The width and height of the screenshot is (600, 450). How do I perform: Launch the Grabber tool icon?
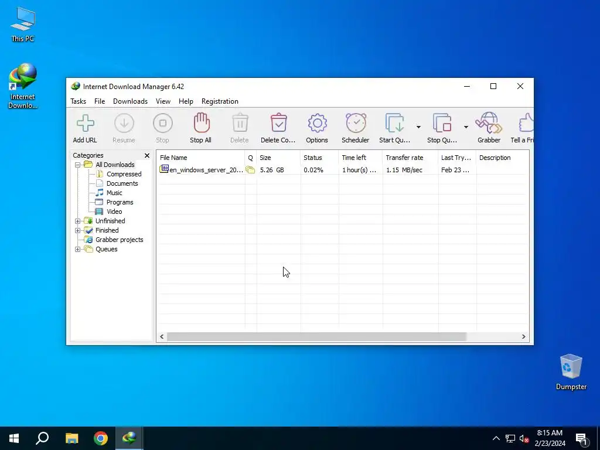tap(489, 122)
